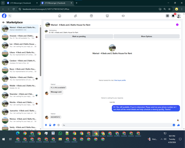Image resolution: width=185 pixels, height=148 pixels.
Task: Open the Chrome profile avatar
Action: tap(176, 9)
